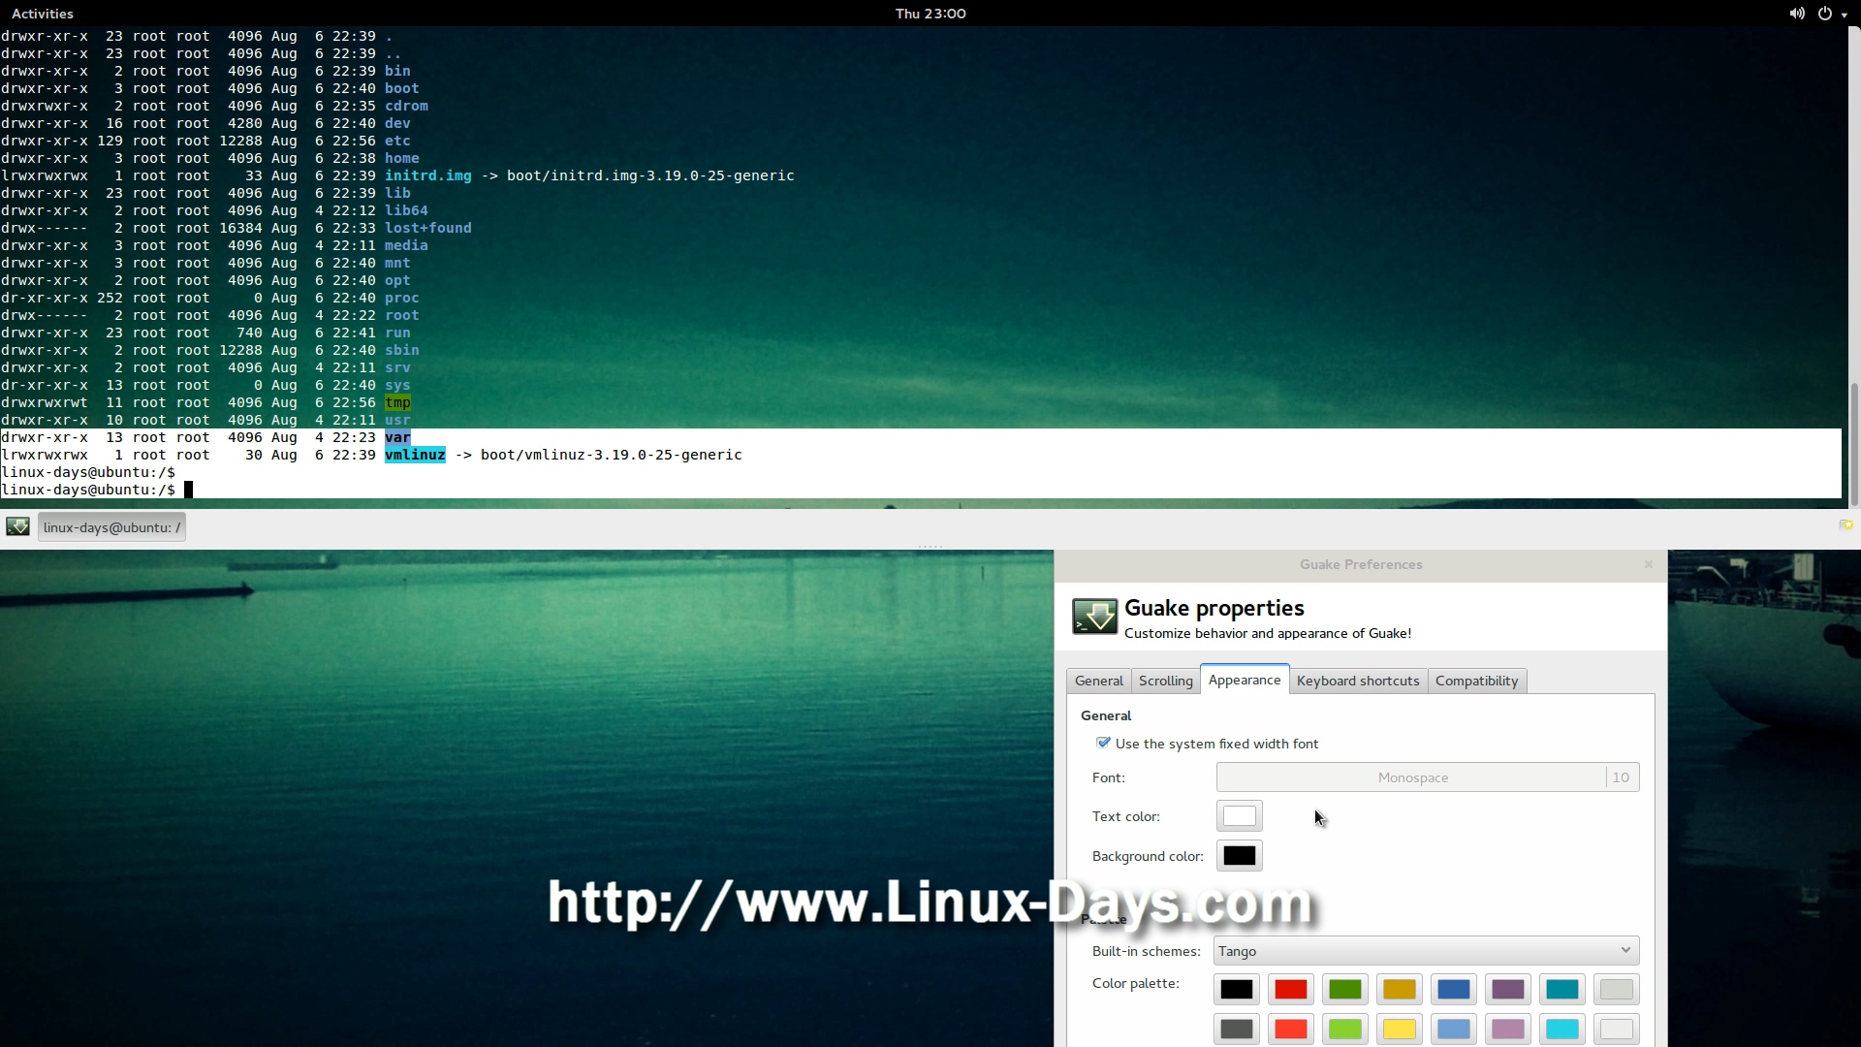1861x1047 pixels.
Task: Pick the teal palette swatch, top row
Action: (1561, 990)
